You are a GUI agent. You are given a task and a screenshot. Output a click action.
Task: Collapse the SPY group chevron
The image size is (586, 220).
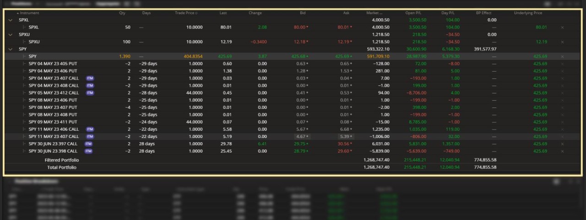(10, 49)
